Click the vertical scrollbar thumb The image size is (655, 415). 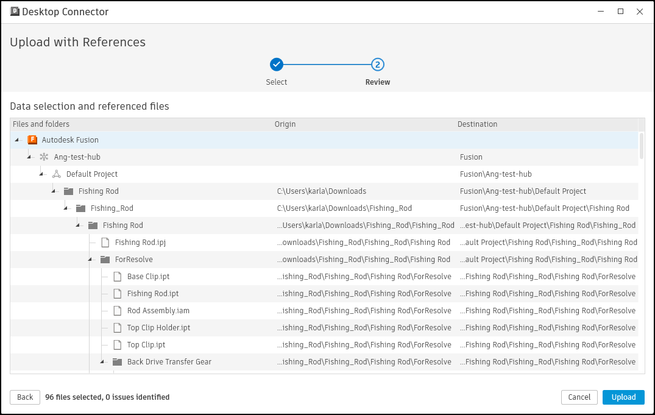[x=642, y=145]
